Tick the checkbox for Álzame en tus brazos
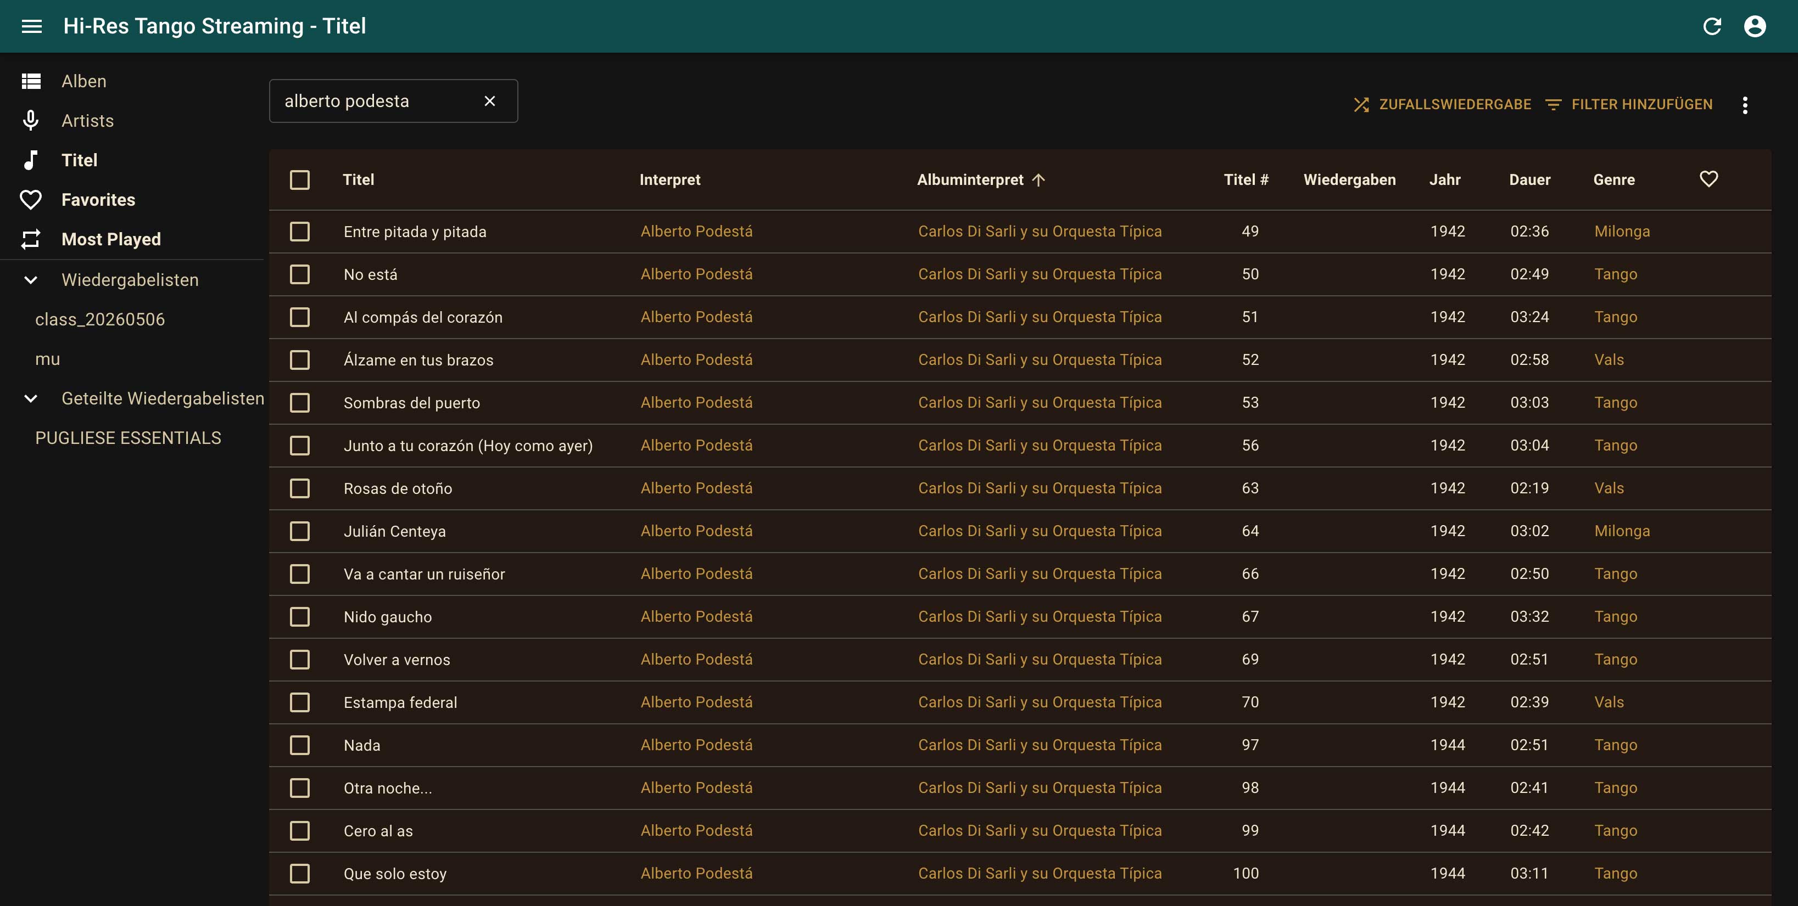The height and width of the screenshot is (906, 1798). [300, 360]
